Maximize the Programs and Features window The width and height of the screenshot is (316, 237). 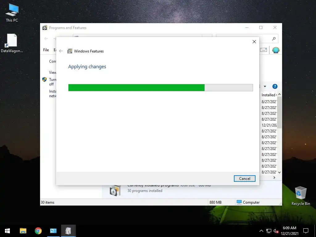click(x=261, y=27)
